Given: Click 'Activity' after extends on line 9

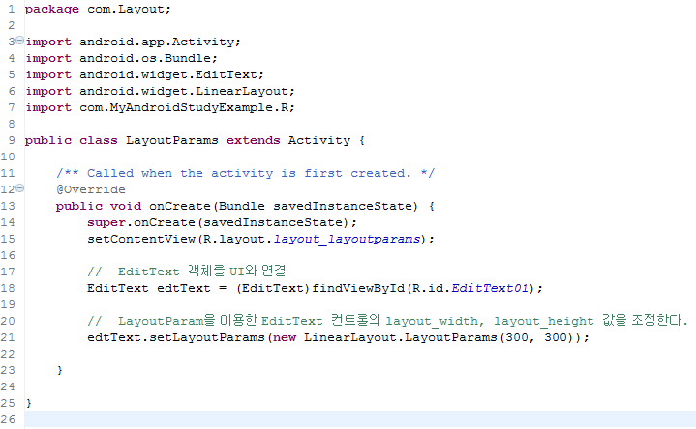Looking at the screenshot, I should pyautogui.click(x=319, y=140).
